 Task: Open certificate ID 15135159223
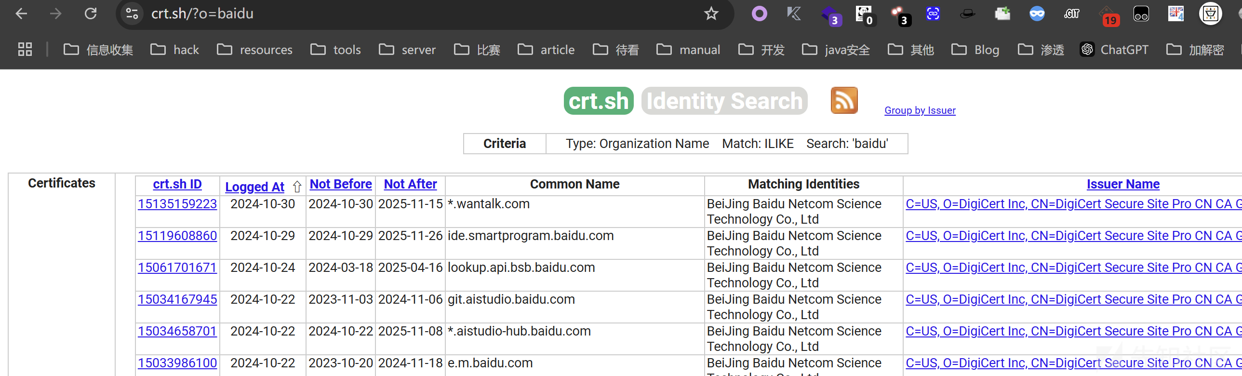(177, 204)
